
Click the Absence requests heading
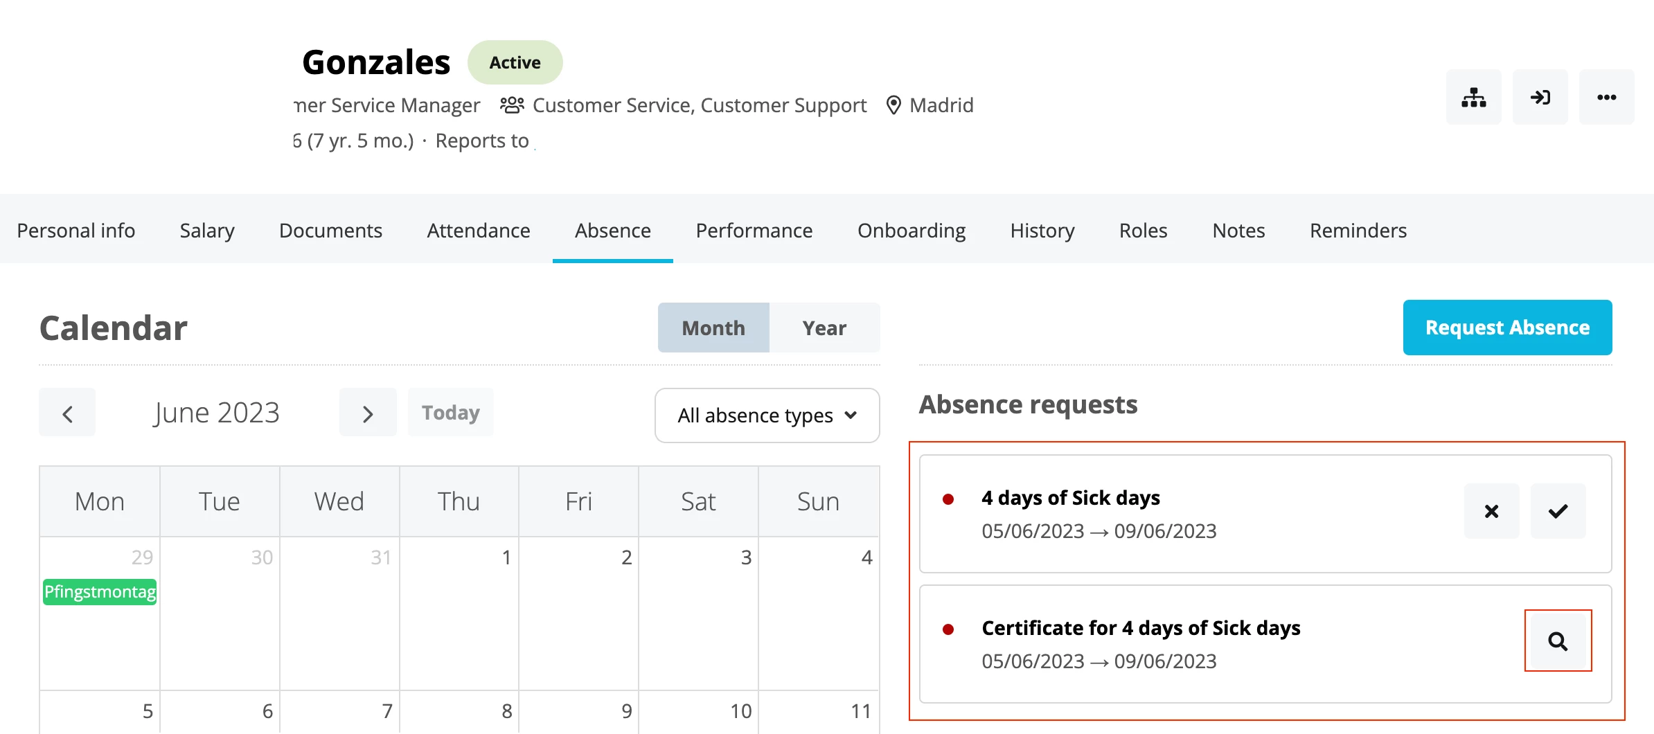tap(1028, 404)
